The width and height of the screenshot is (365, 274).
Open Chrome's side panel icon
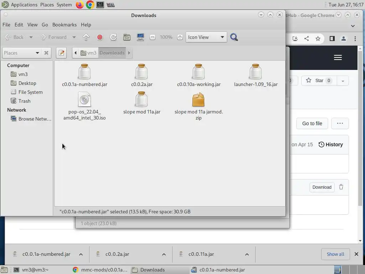pyautogui.click(x=332, y=39)
